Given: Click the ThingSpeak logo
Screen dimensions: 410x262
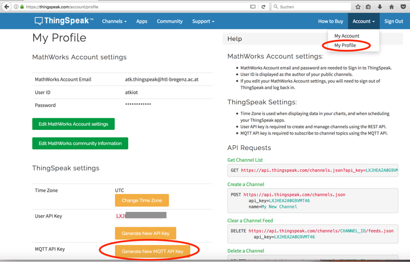Looking at the screenshot, I should [x=64, y=21].
